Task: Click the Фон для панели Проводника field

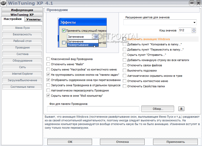Action: (93, 109)
